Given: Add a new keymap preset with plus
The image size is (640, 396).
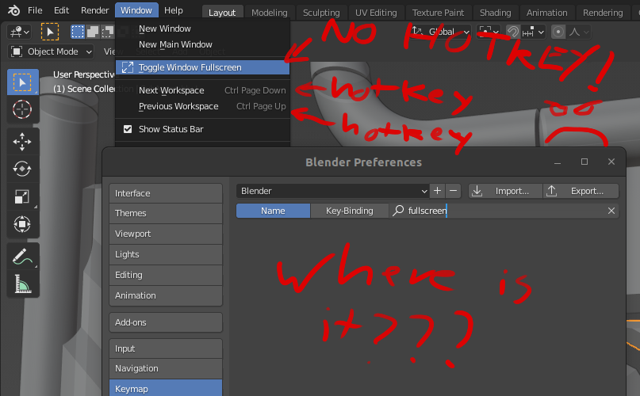Looking at the screenshot, I should 438,191.
